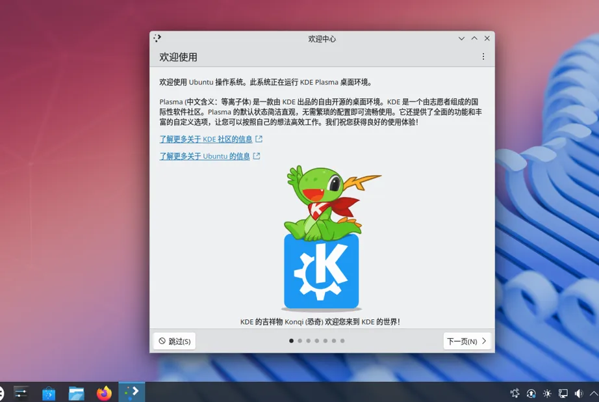This screenshot has height=402, width=599.
Task: Jump to the third page indicator dot
Action: pyautogui.click(x=309, y=341)
